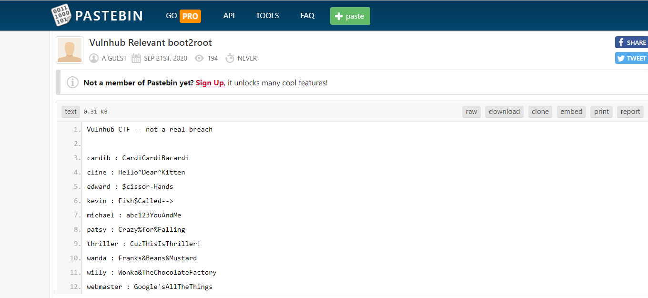Tweet the paste via Twitter button
Image resolution: width=648 pixels, height=298 pixels.
pyautogui.click(x=631, y=58)
